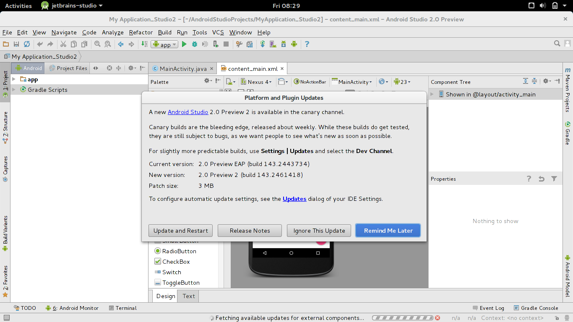Open the MainActivity association dropdown
The image size is (573, 322).
click(352, 82)
